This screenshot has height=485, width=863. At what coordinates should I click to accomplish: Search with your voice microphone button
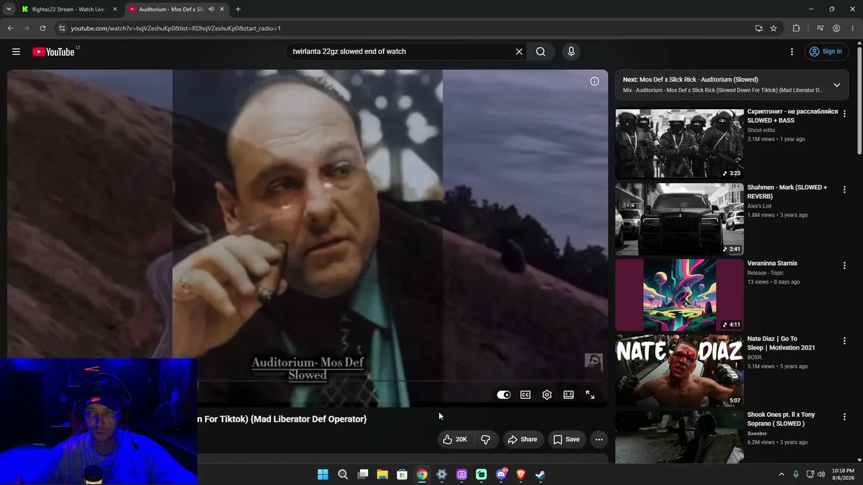click(571, 51)
